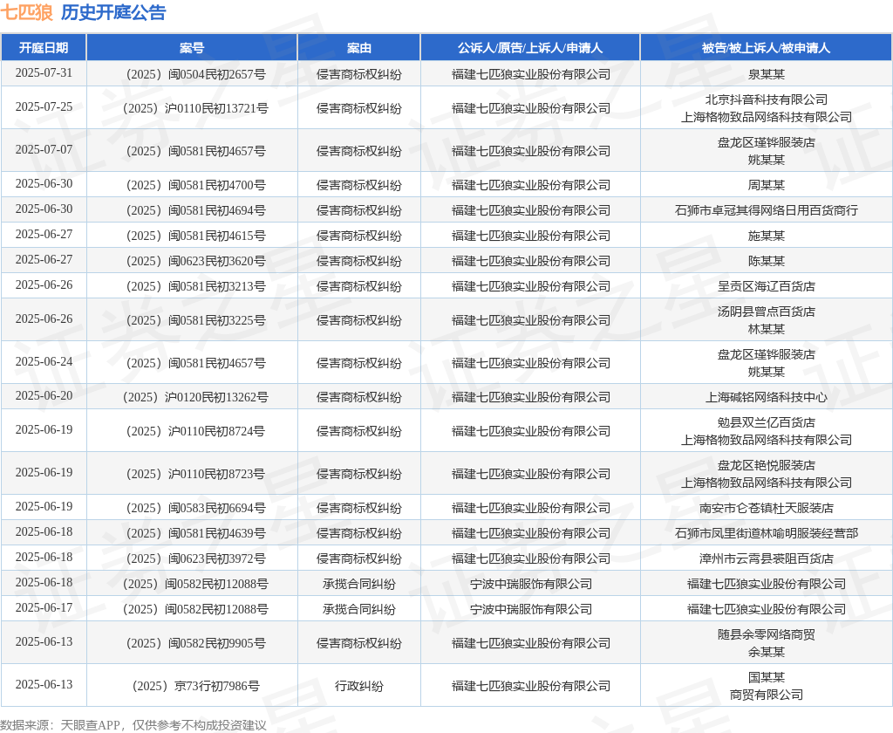Click the 公诉人/原告/上诉人/申请人 column header
The height and width of the screenshot is (733, 893).
530,48
